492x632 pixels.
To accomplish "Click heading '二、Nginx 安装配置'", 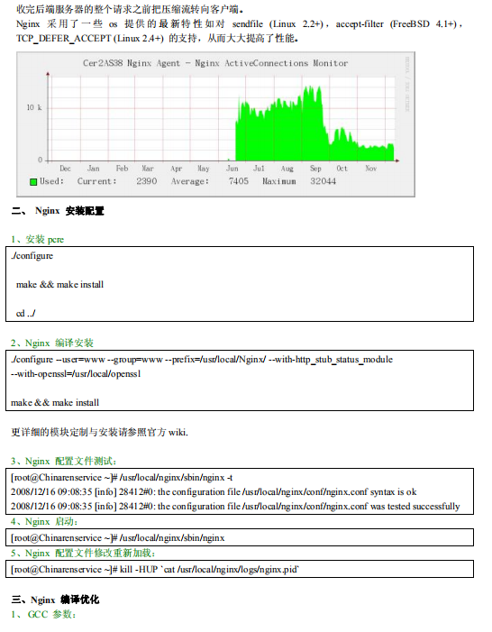I will click(58, 211).
